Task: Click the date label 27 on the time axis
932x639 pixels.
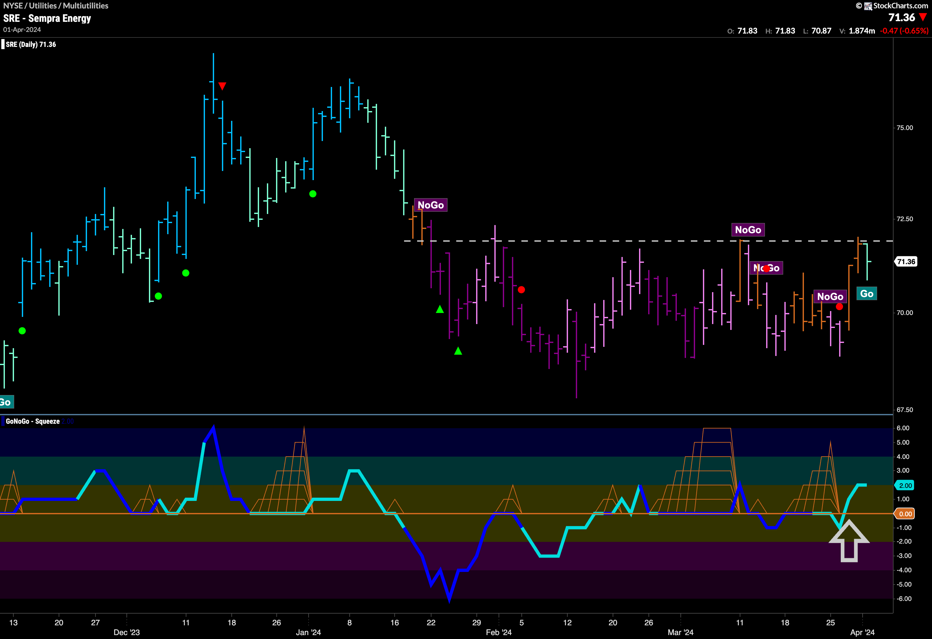Action: [x=95, y=623]
